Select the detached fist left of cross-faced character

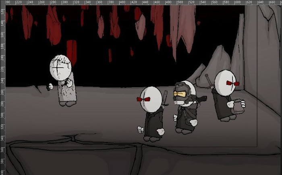click(50, 87)
